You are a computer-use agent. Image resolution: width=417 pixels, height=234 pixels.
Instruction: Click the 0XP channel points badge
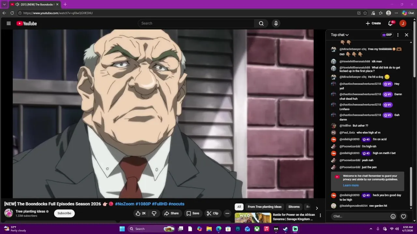point(387,35)
